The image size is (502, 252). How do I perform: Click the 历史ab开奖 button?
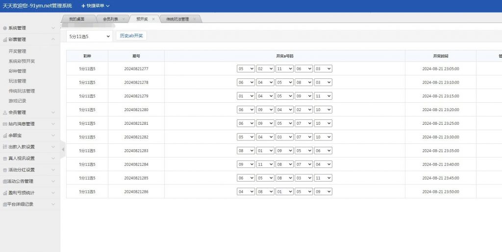(131, 36)
